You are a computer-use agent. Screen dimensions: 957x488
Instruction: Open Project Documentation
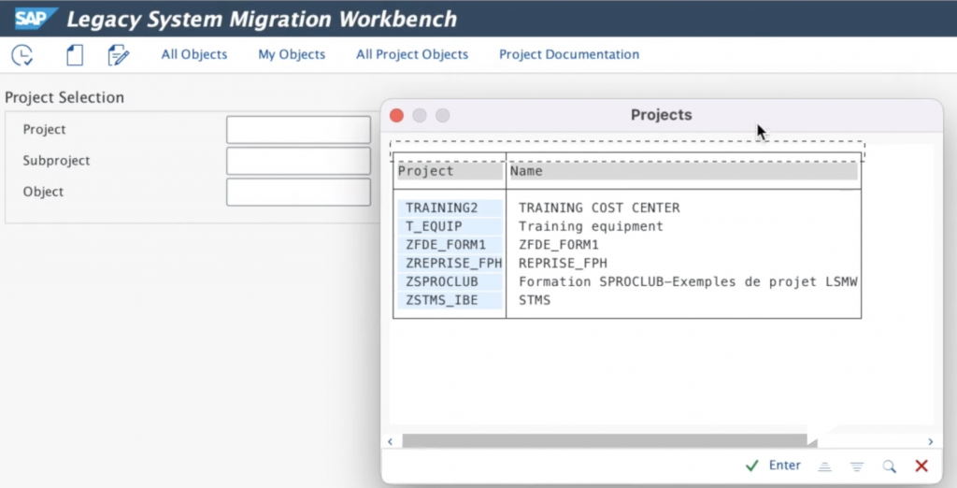(569, 54)
